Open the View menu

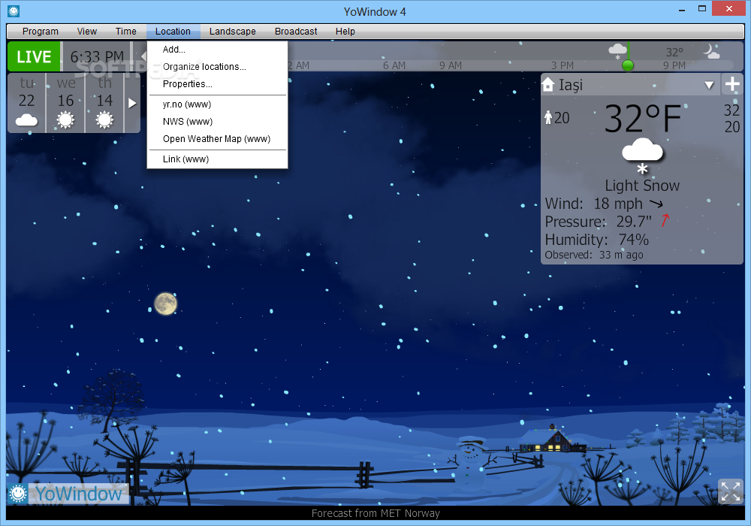[x=86, y=32]
